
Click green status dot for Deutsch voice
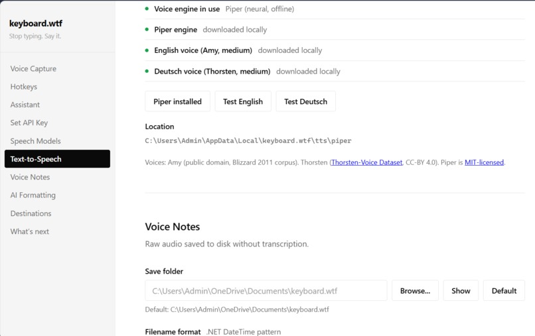pyautogui.click(x=147, y=71)
